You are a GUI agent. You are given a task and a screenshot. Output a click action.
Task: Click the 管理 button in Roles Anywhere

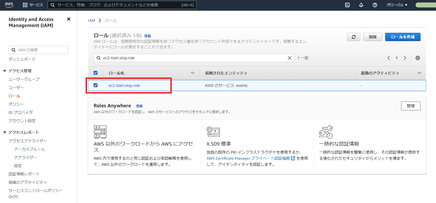pyautogui.click(x=411, y=106)
